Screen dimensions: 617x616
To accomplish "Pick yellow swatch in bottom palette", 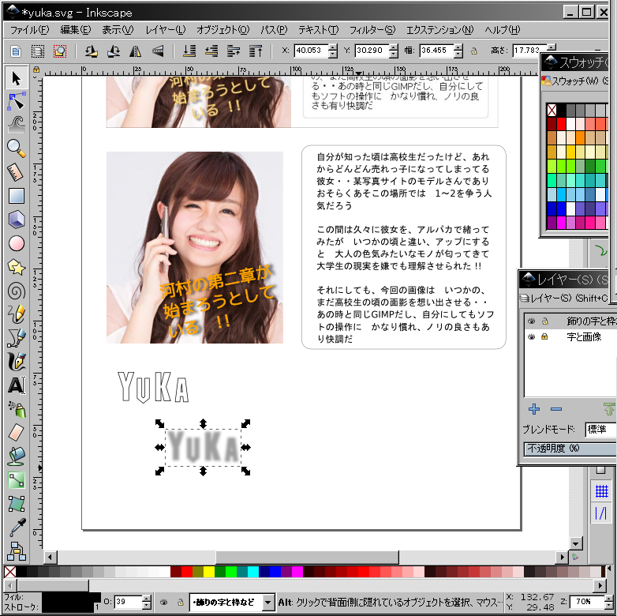I will (209, 572).
